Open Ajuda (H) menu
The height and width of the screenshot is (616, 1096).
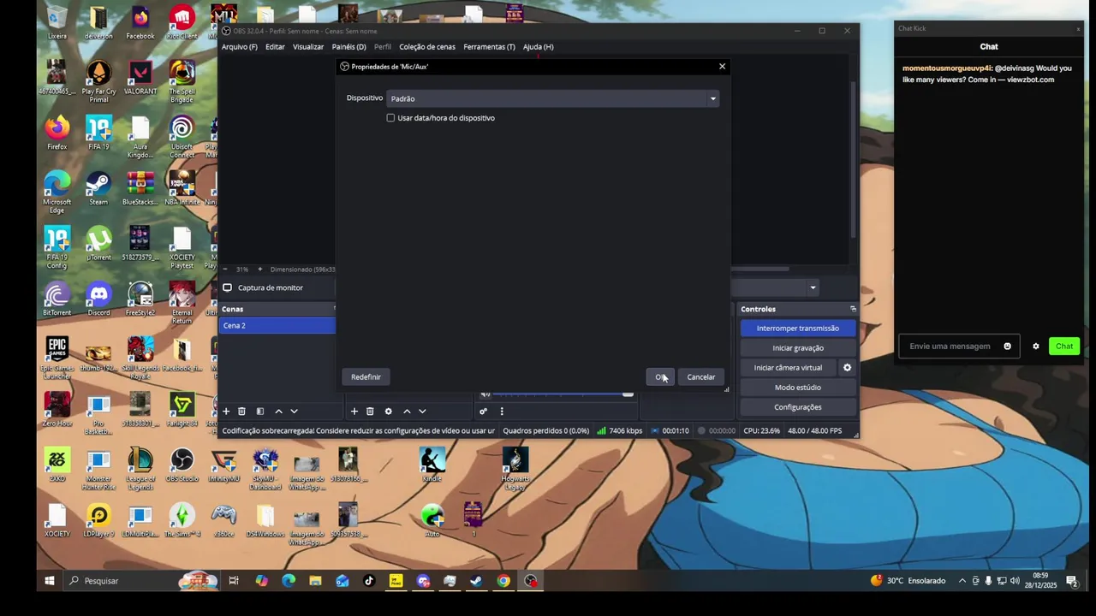click(x=538, y=47)
